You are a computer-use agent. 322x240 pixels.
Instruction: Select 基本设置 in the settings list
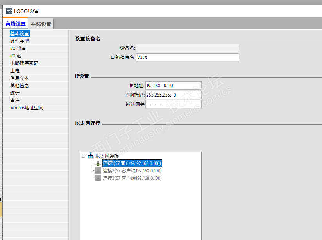click(20, 34)
